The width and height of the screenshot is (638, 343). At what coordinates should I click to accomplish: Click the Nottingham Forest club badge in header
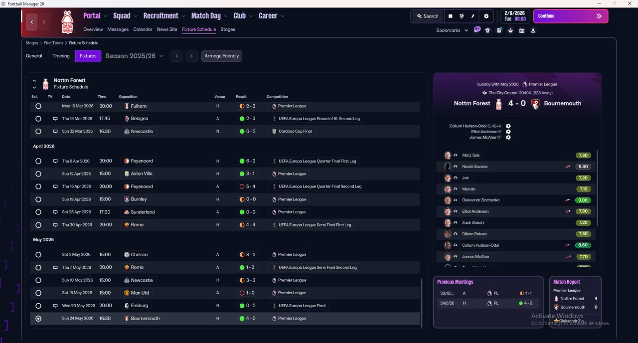pyautogui.click(x=67, y=22)
